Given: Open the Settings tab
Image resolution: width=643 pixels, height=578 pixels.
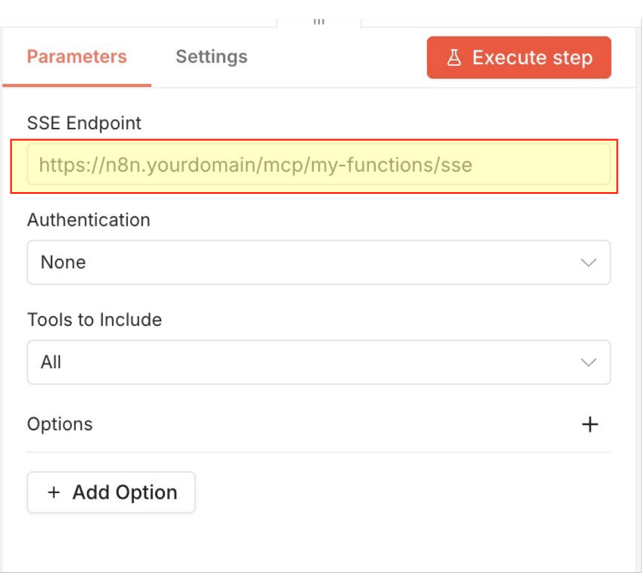Looking at the screenshot, I should click(212, 57).
